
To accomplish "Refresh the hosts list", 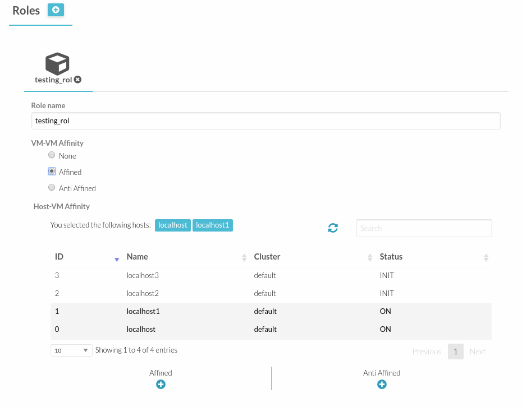I will point(333,228).
